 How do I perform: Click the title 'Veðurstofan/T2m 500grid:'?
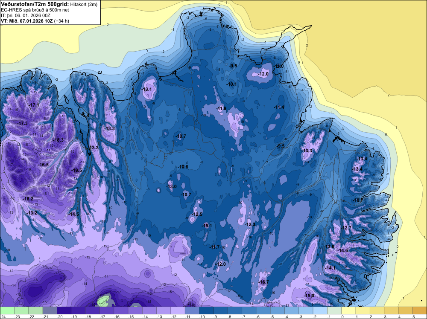(35, 4)
